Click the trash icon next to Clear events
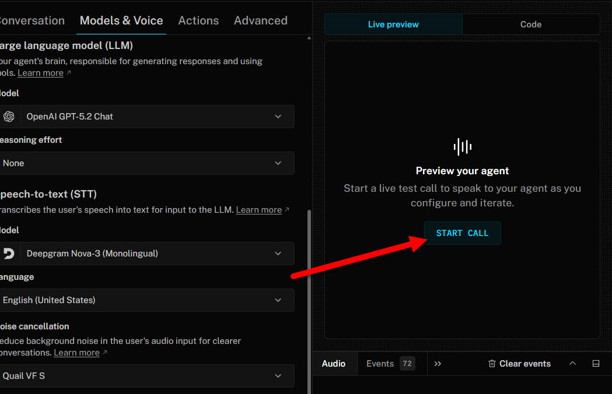The width and height of the screenshot is (612, 394). (492, 364)
